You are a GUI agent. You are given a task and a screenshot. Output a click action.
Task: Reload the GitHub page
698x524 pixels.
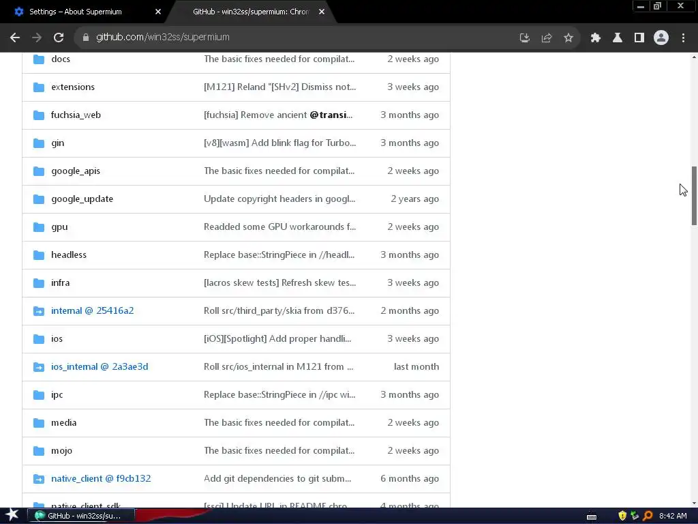[59, 38]
